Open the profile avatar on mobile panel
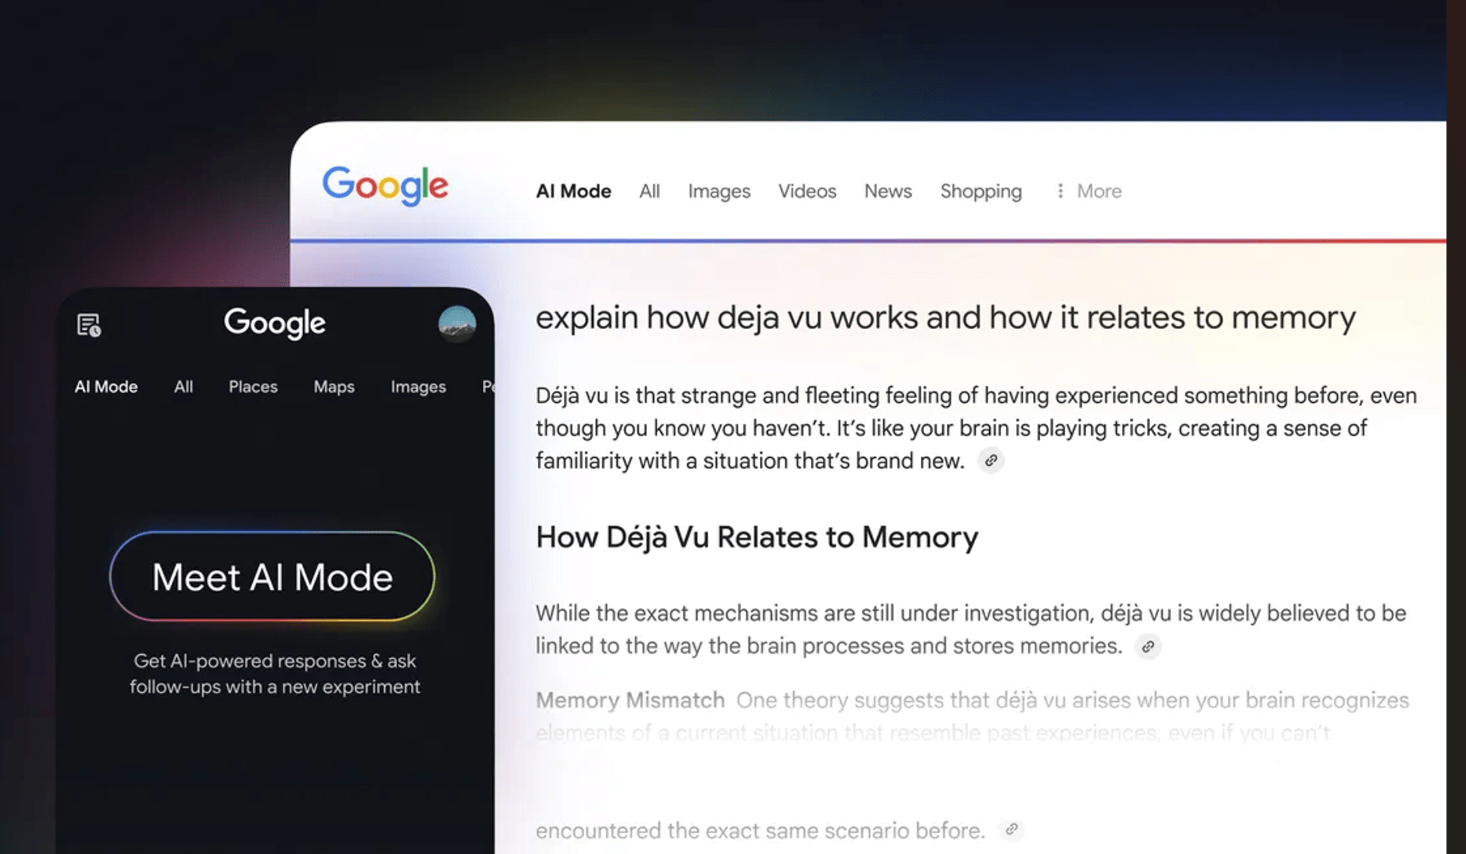The image size is (1466, 854). [x=457, y=324]
